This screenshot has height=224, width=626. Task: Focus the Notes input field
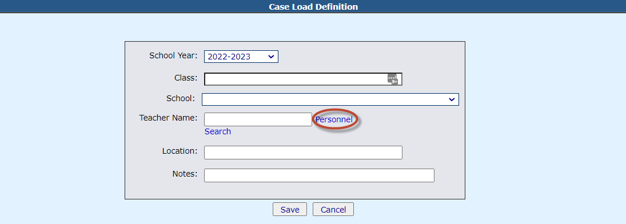click(319, 175)
